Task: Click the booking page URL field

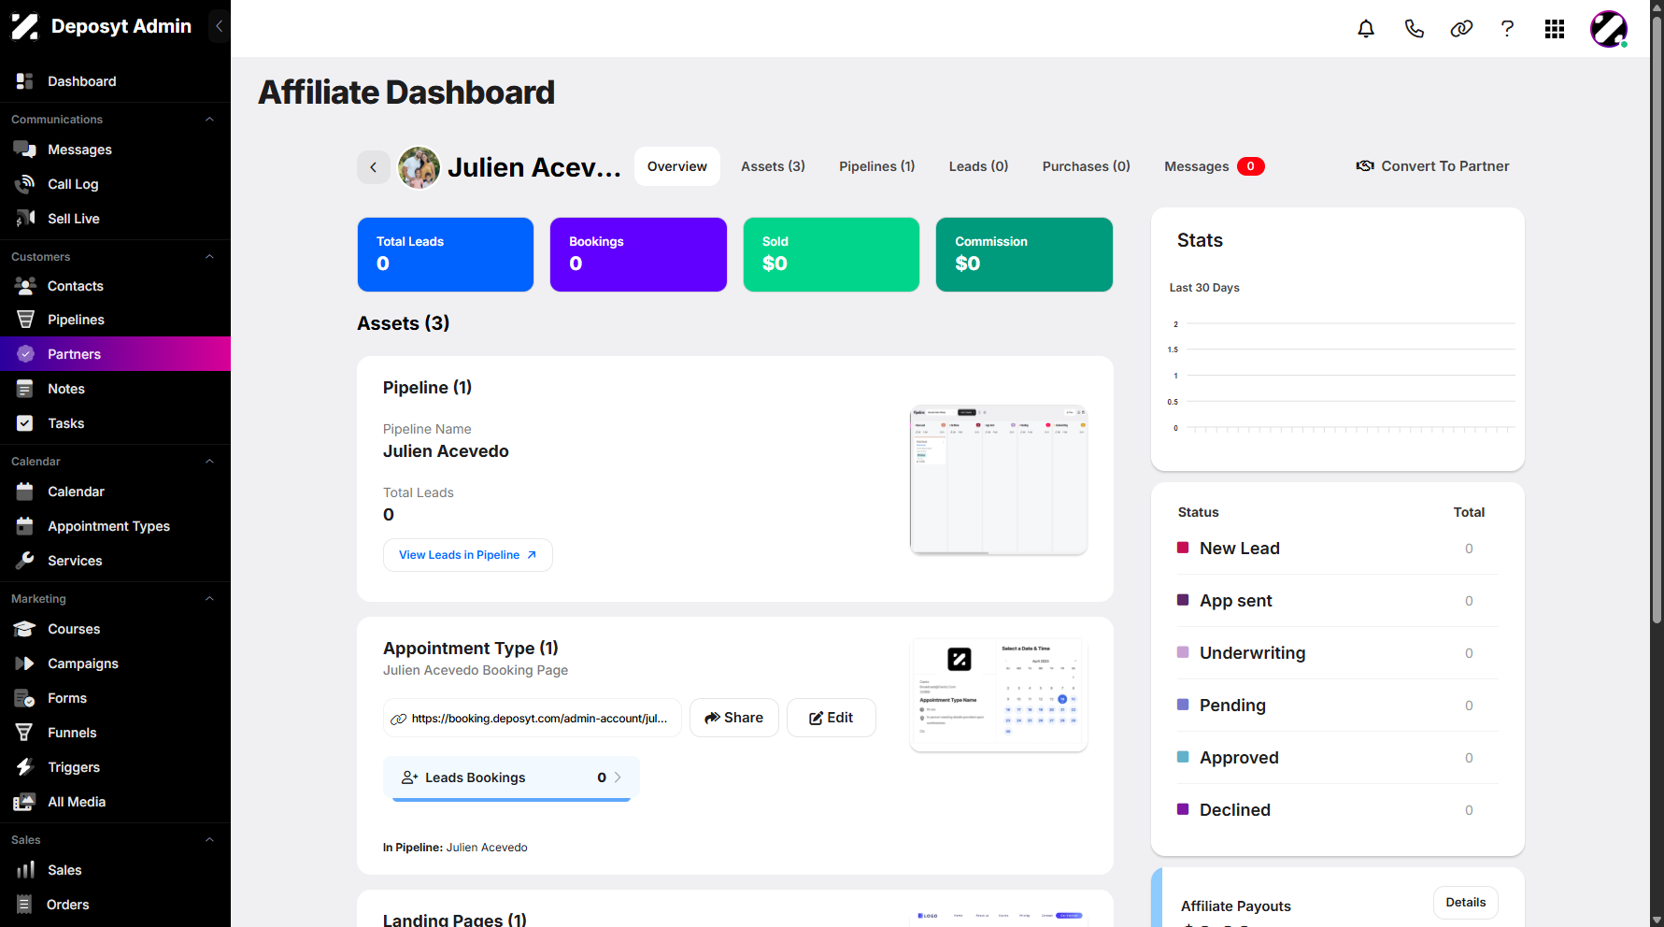Action: pos(532,718)
